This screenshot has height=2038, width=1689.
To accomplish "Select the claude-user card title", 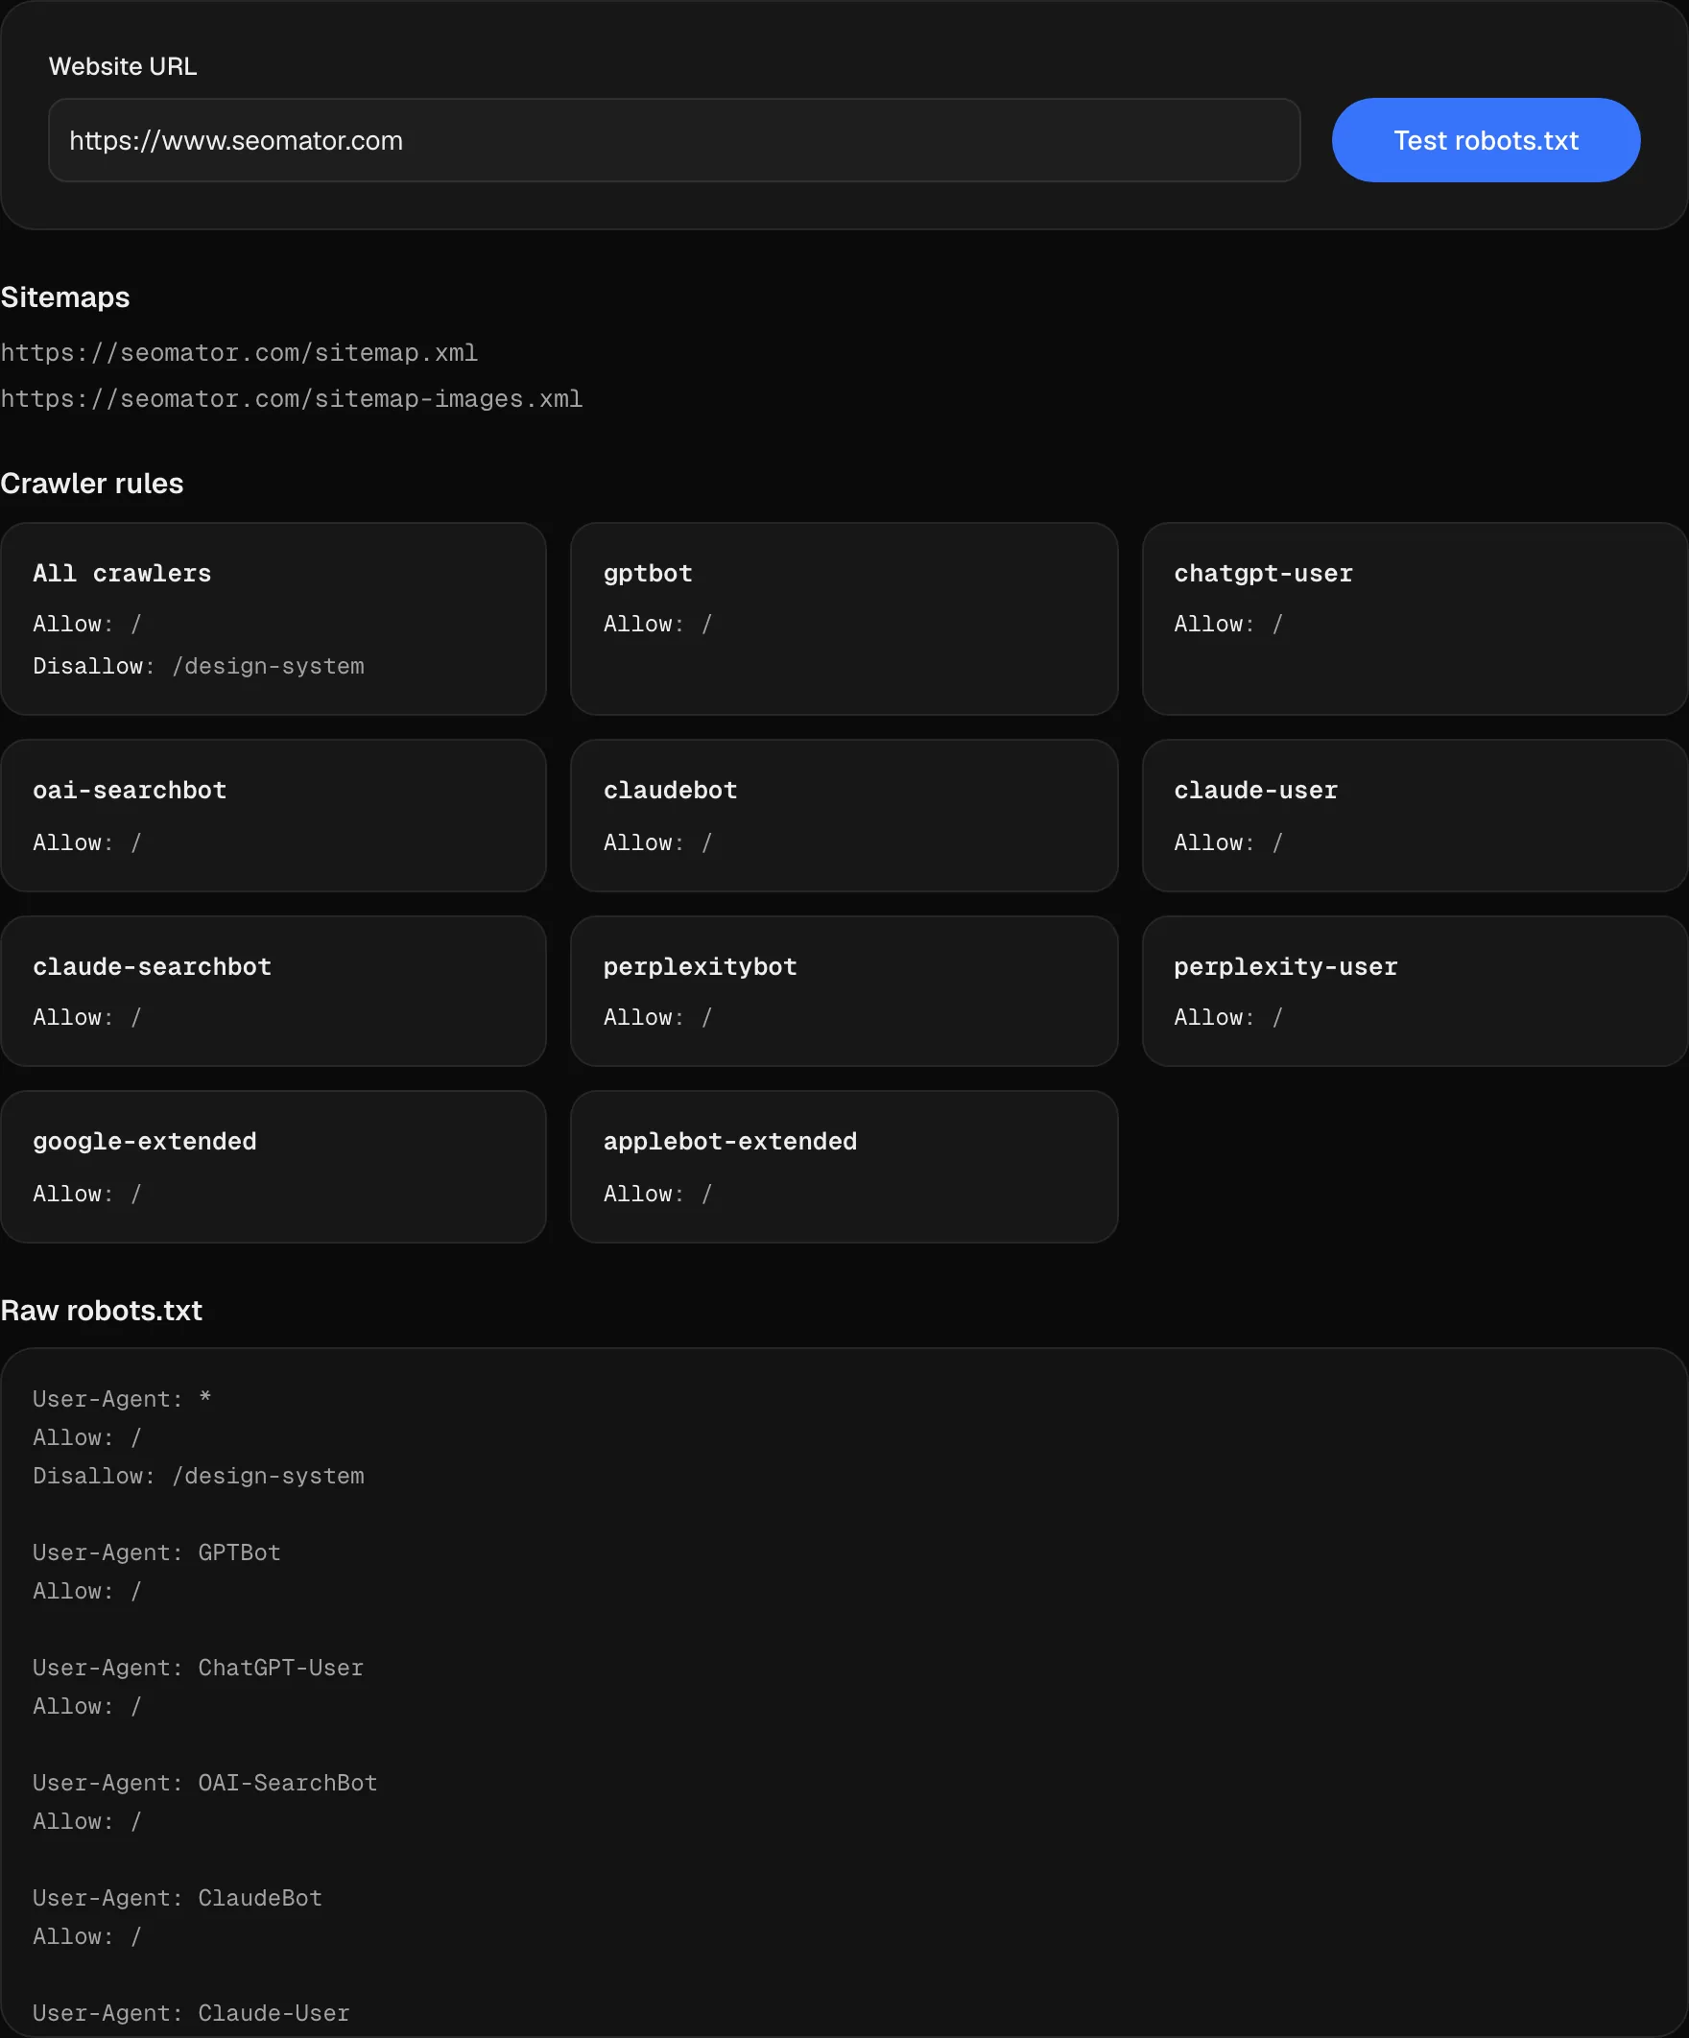I will pyautogui.click(x=1256, y=790).
